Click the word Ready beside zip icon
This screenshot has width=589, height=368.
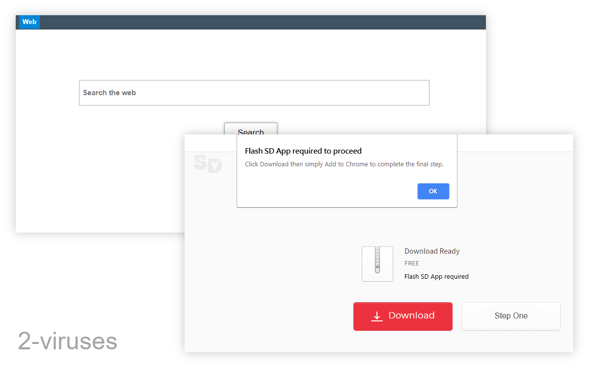(x=450, y=251)
